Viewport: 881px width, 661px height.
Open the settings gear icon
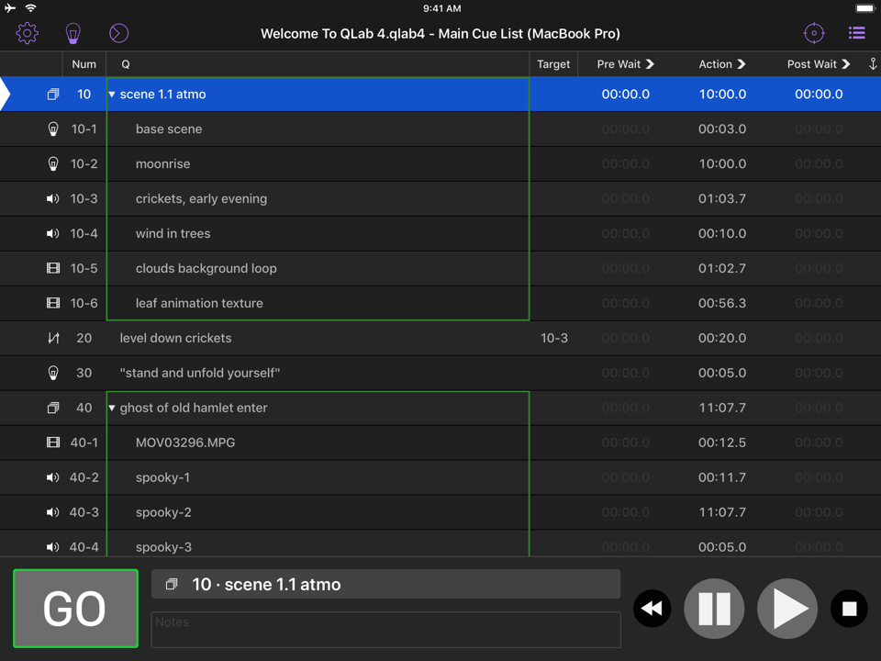click(28, 34)
